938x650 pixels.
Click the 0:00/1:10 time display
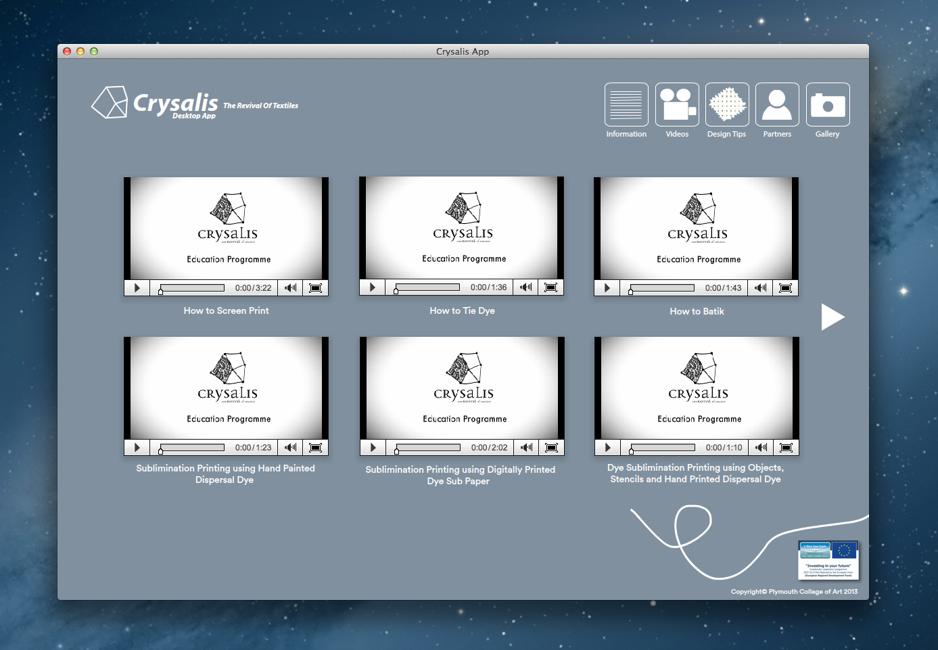pyautogui.click(x=724, y=448)
